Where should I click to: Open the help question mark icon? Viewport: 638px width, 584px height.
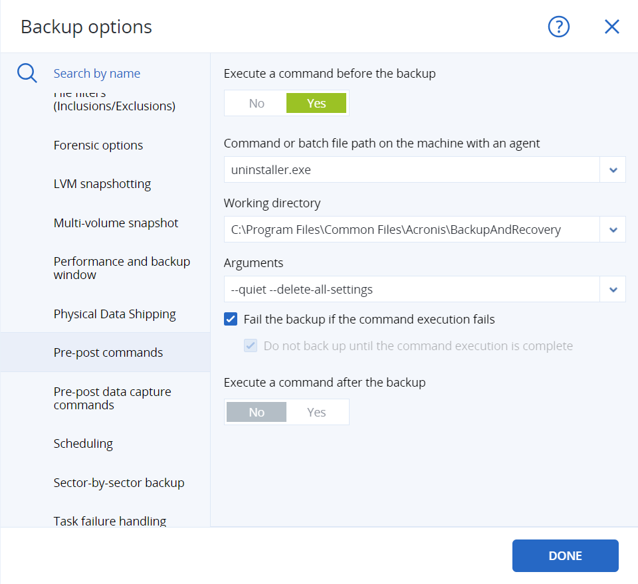click(x=558, y=27)
